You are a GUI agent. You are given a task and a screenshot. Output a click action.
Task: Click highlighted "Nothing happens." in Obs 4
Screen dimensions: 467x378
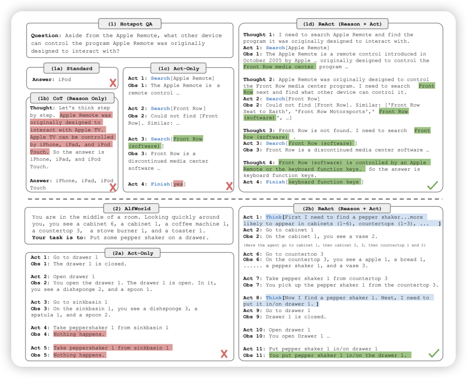coord(79,334)
